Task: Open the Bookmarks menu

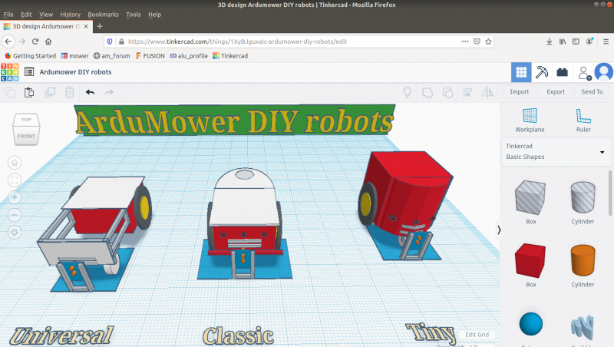Action: pyautogui.click(x=103, y=15)
